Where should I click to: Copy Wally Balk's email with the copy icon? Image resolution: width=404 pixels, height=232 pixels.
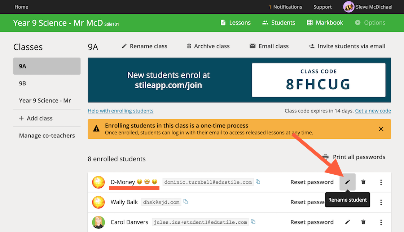[x=185, y=201]
